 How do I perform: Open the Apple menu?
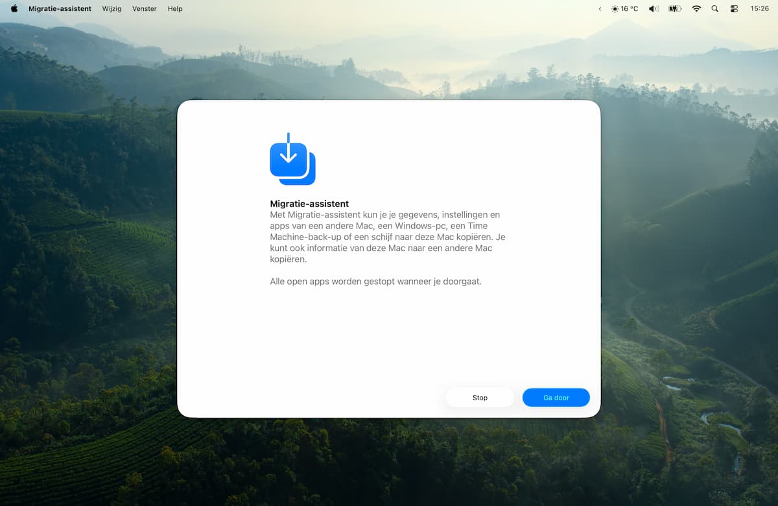coord(14,8)
